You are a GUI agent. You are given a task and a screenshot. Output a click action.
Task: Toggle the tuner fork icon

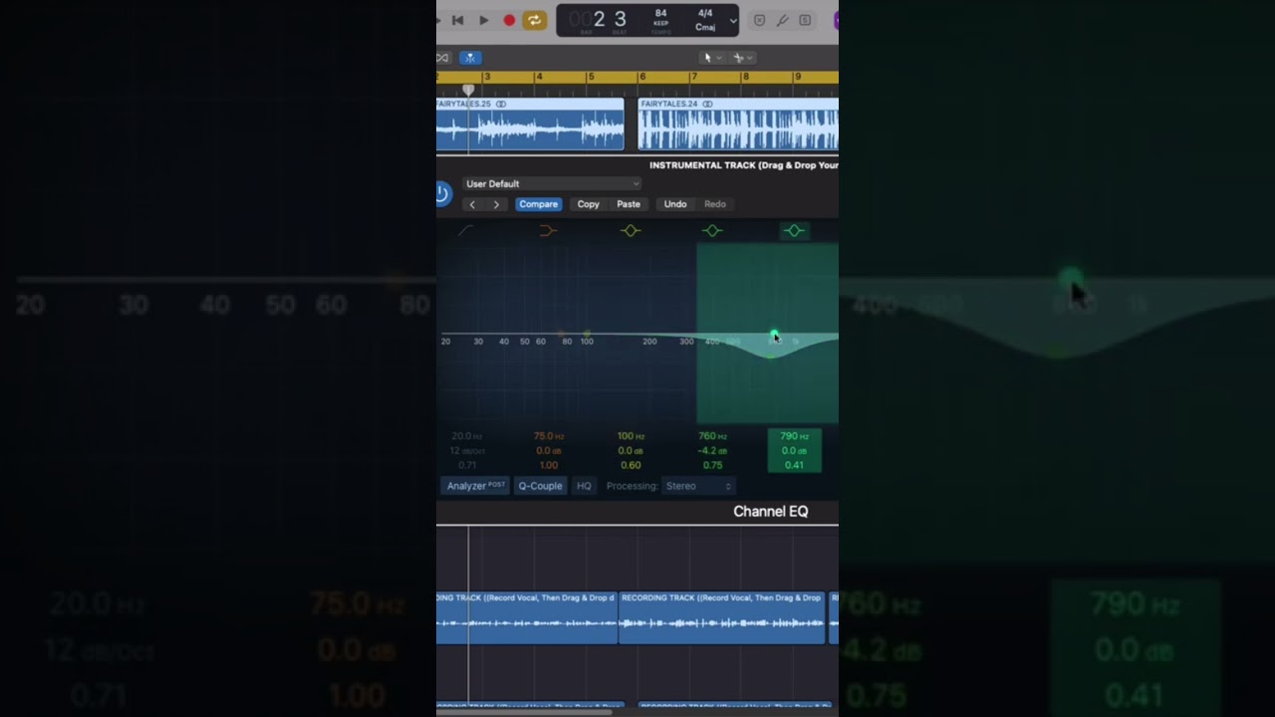pos(783,20)
